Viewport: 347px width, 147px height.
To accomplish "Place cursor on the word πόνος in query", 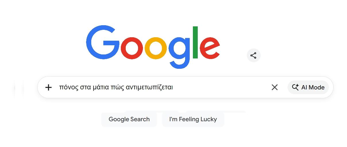I will pos(69,87).
